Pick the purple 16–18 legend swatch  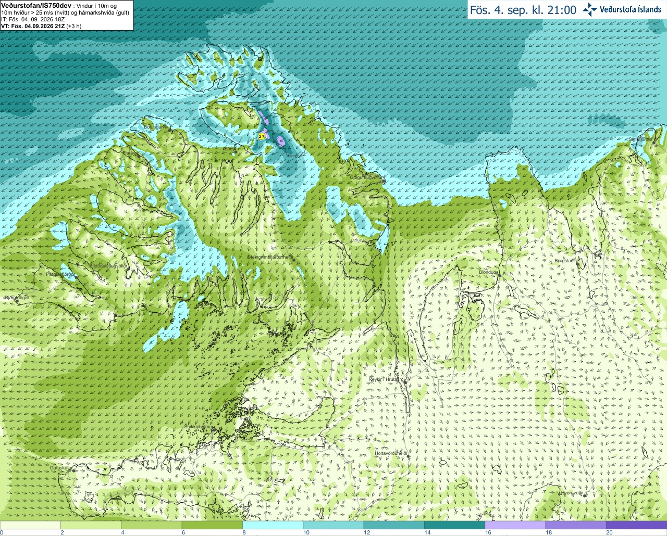[515, 525]
